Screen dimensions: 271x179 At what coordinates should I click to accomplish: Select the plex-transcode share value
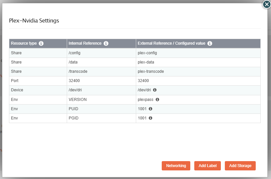[150, 71]
